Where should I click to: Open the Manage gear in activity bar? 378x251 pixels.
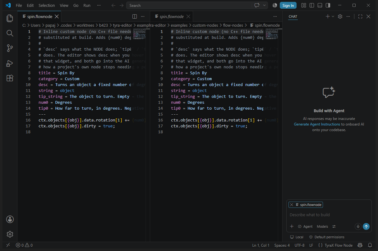pos(10,234)
